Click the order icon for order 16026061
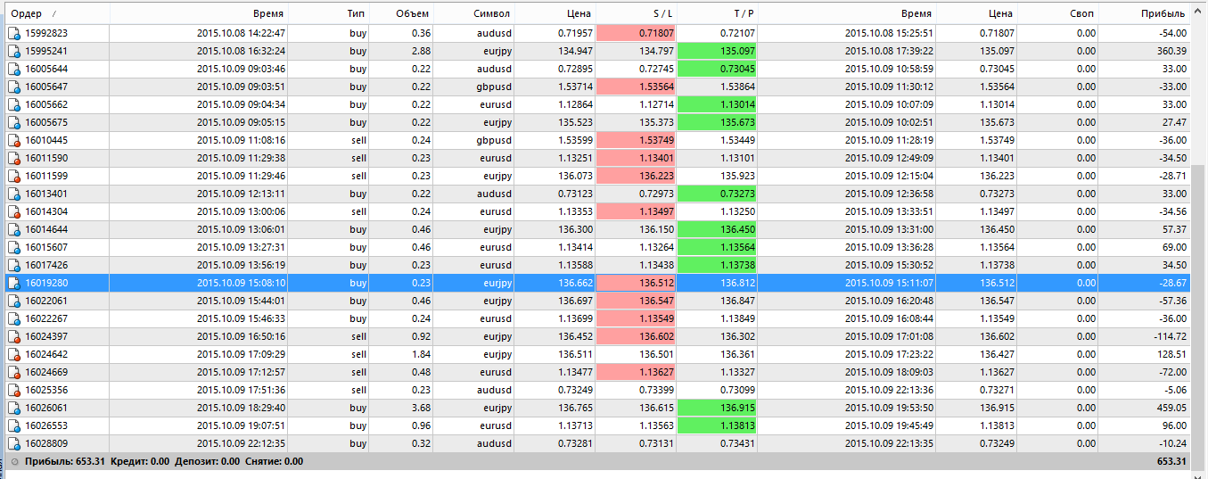This screenshot has width=1208, height=479. point(13,408)
